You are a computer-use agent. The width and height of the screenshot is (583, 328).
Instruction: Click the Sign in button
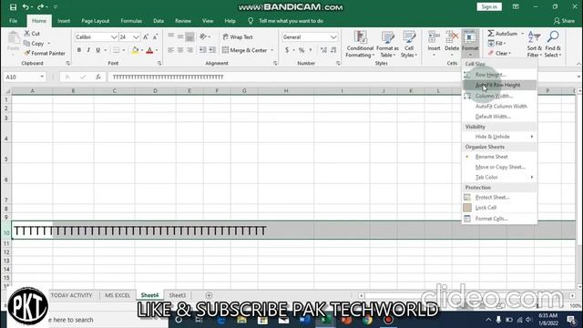tap(489, 6)
